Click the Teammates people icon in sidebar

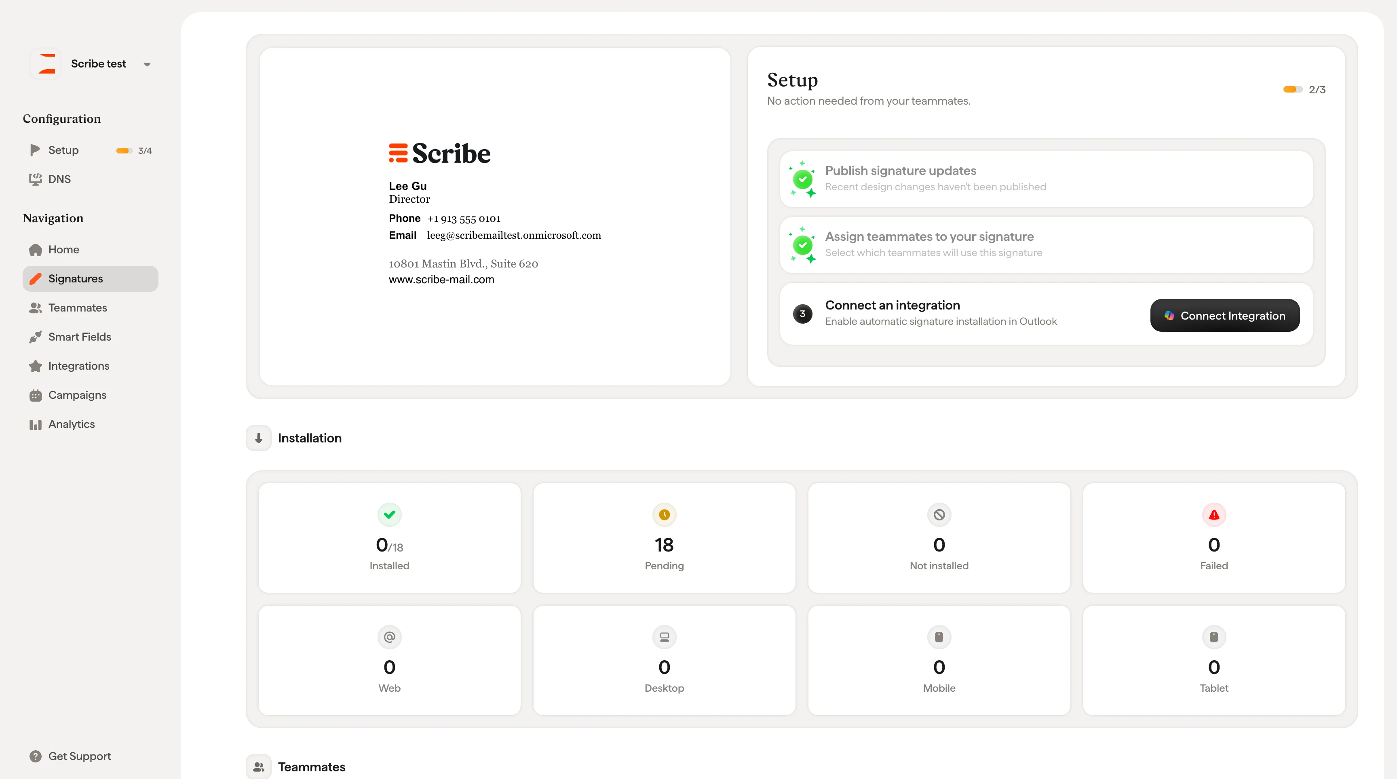[x=35, y=308]
